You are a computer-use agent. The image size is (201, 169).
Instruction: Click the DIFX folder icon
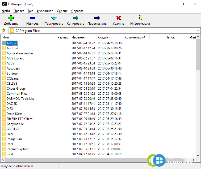[4, 109]
